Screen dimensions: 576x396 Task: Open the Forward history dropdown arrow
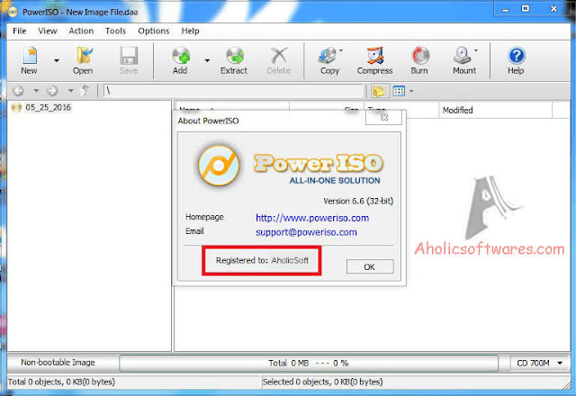[x=70, y=90]
